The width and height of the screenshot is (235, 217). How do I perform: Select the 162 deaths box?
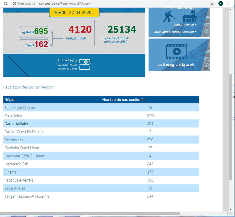(x=35, y=45)
